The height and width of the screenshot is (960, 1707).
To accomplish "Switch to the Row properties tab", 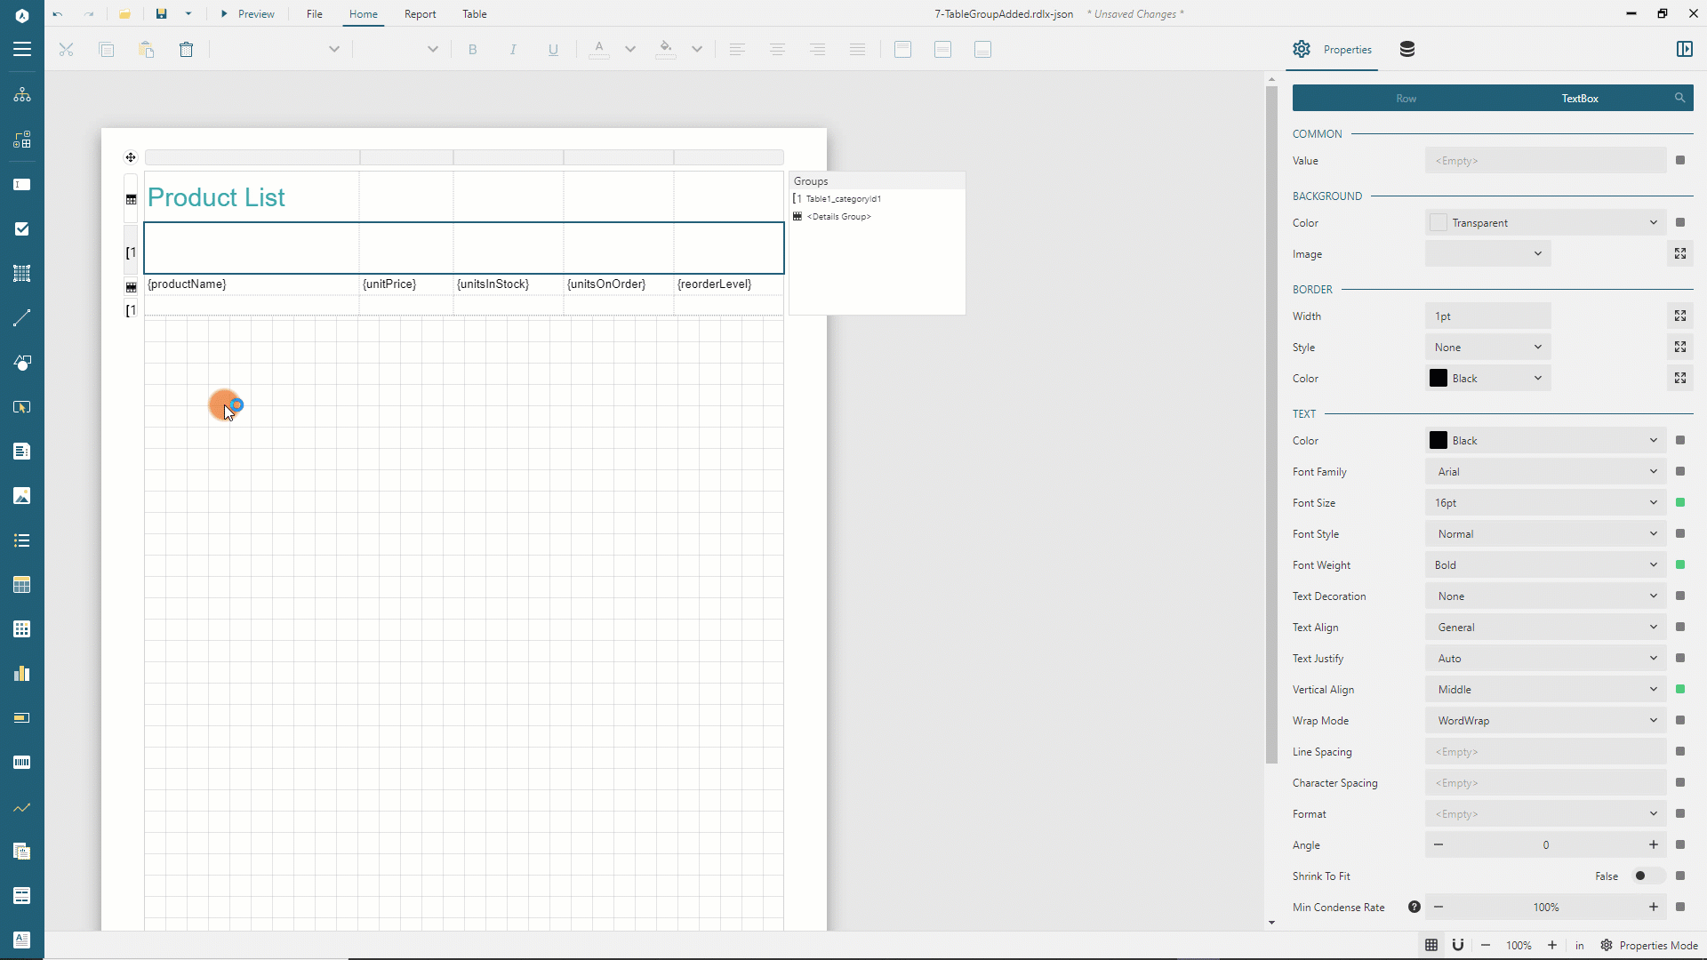I will coord(1406,98).
